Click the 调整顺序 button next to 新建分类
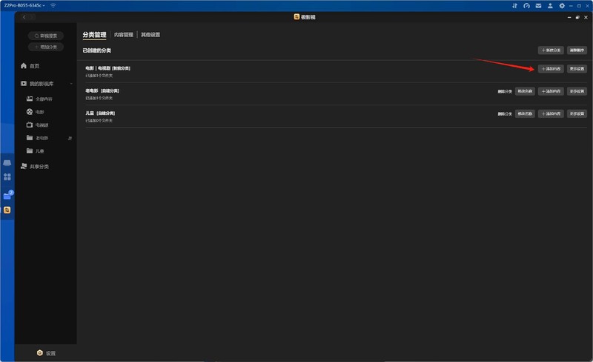The height and width of the screenshot is (362, 593). (577, 50)
